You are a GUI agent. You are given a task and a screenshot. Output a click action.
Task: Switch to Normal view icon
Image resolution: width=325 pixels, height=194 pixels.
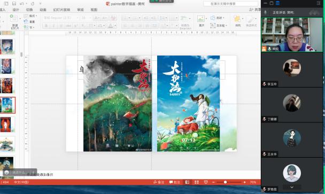(188, 182)
